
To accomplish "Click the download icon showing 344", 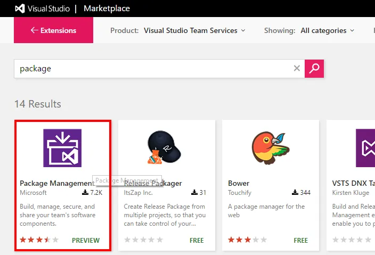I will (295, 192).
